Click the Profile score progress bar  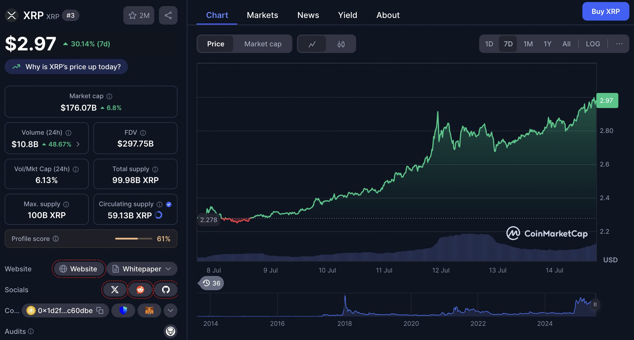[134, 239]
